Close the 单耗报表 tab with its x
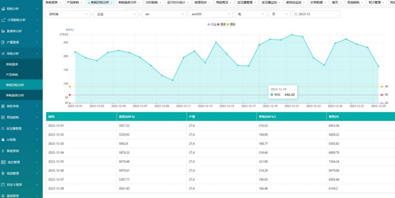Viewport: 395px width, 198px height. pyautogui.click(x=60, y=2)
